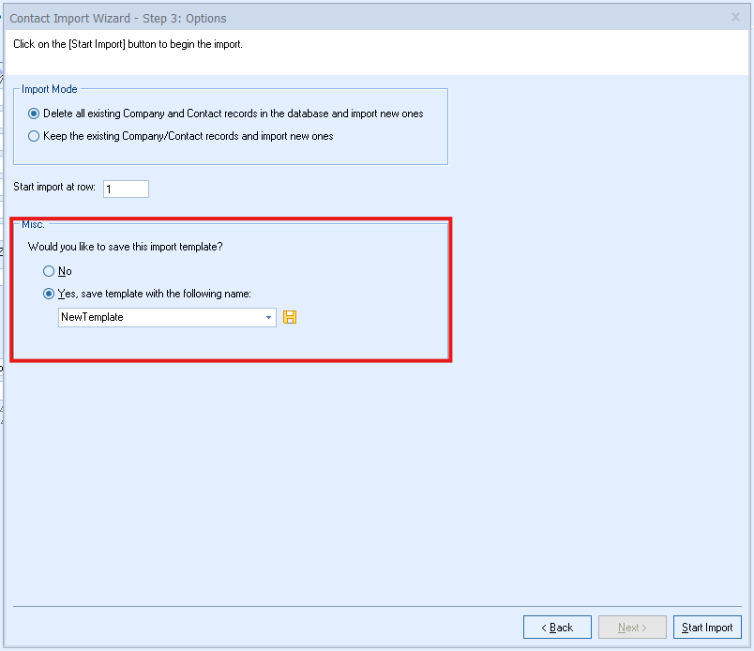This screenshot has height=651, width=754.
Task: Expand the template name dropdown arrow
Action: [x=269, y=318]
